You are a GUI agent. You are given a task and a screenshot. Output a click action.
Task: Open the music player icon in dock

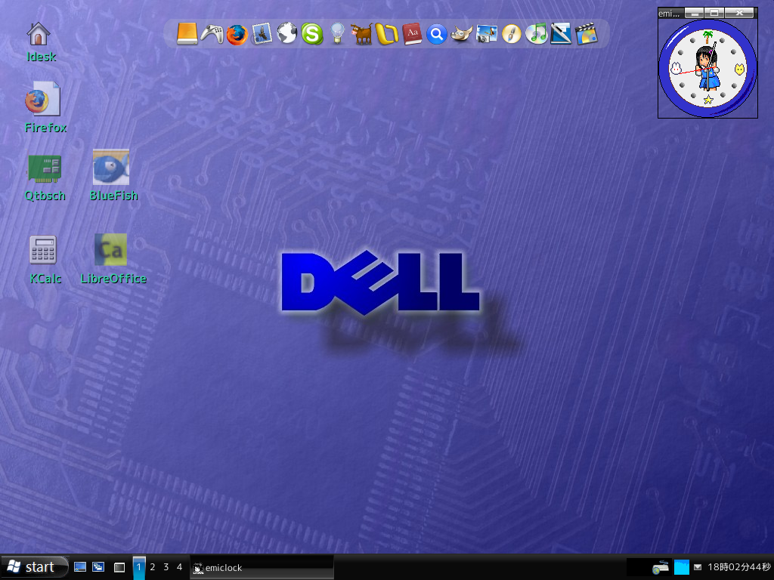[537, 34]
